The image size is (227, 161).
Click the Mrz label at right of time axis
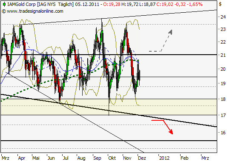205,158
